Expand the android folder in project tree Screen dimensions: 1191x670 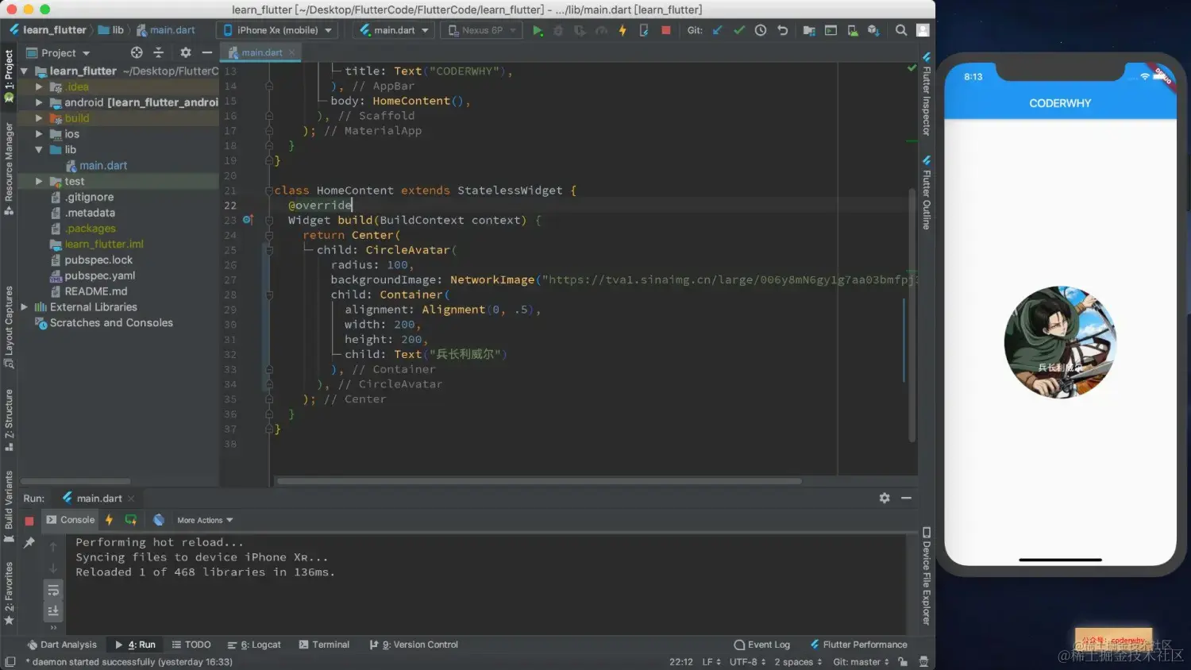click(39, 102)
